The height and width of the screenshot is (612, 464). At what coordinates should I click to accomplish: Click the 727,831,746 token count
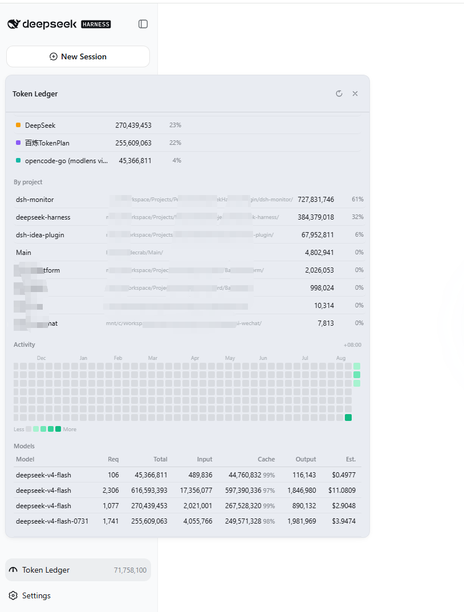tap(316, 200)
